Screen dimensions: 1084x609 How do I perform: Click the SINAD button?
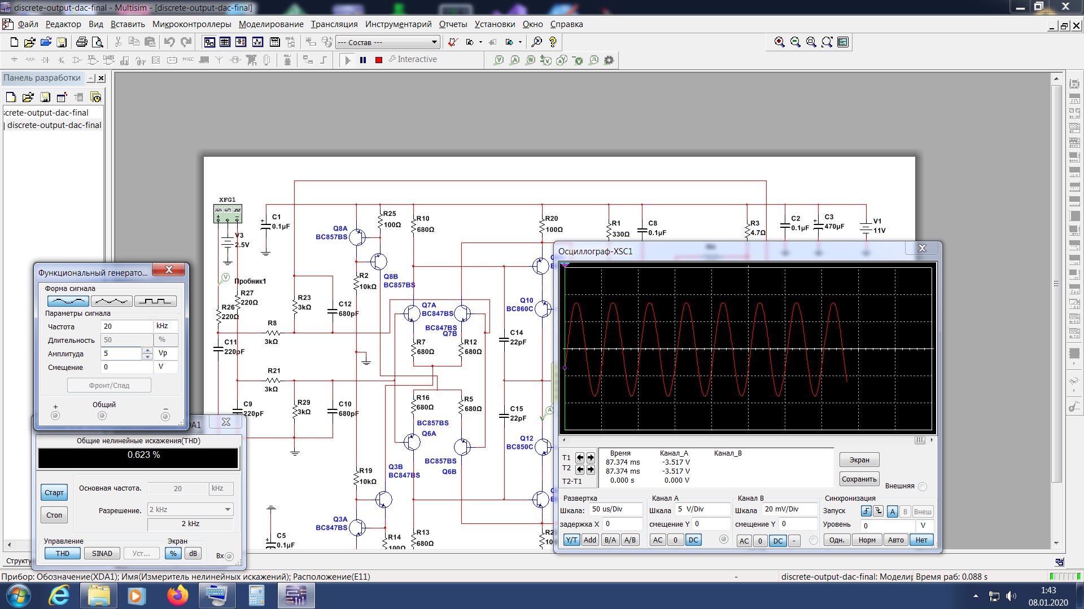[102, 554]
